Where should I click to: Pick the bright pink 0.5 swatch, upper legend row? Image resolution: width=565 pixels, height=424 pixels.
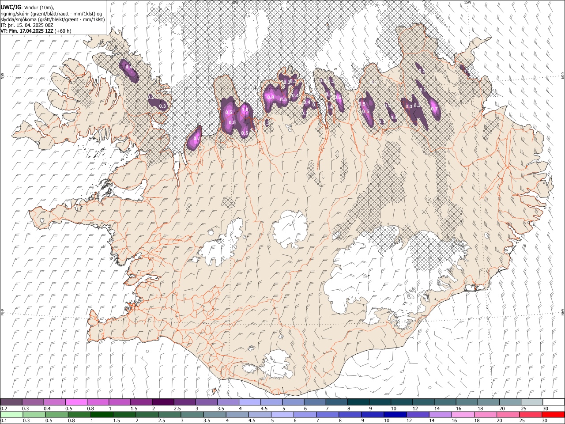click(76, 402)
